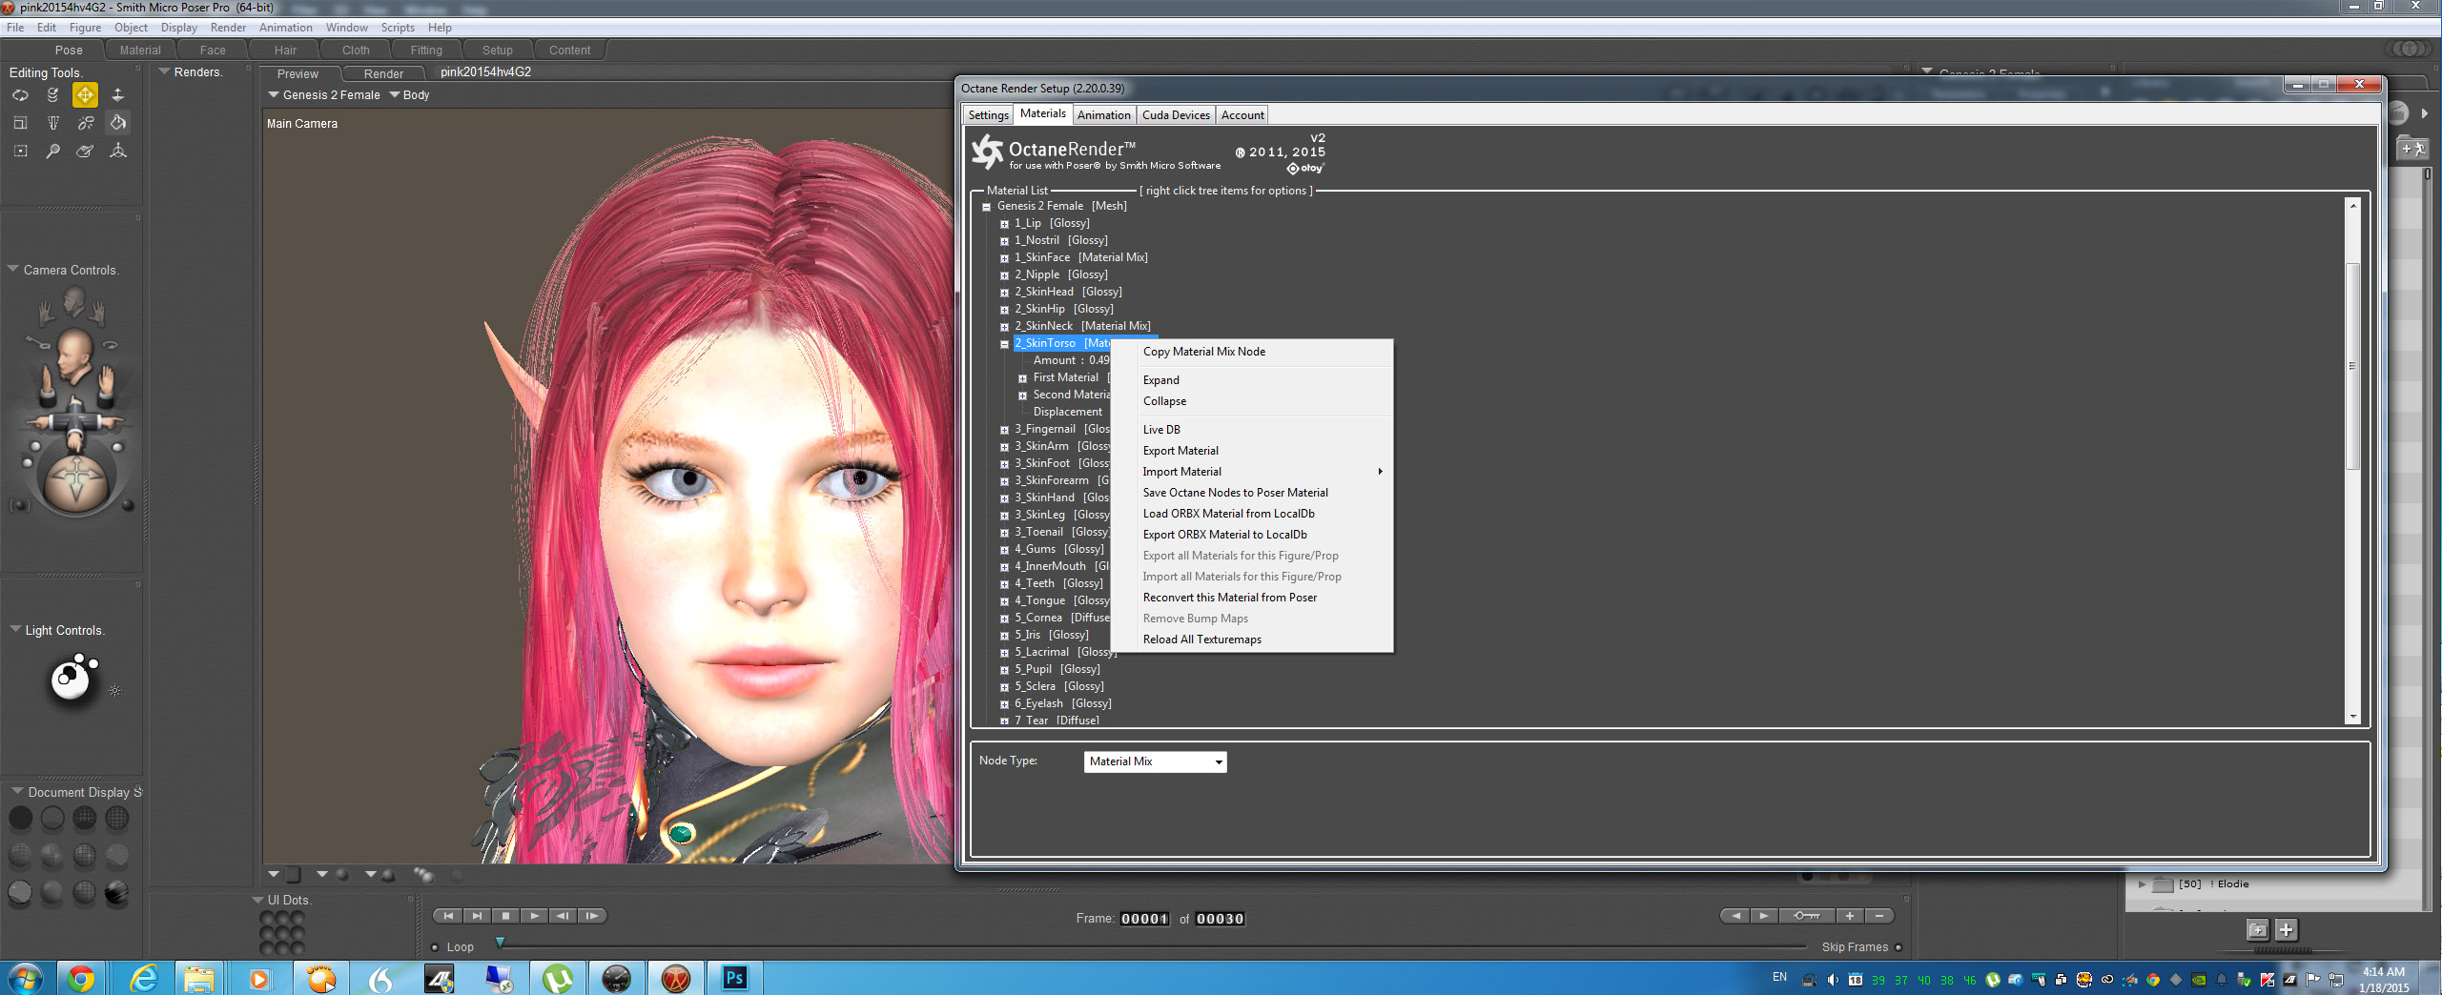Click the add folder icon in library
2442x995 pixels.
[2257, 929]
